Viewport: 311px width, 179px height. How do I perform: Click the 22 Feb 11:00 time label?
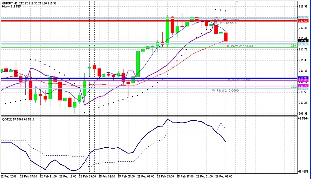48,176
